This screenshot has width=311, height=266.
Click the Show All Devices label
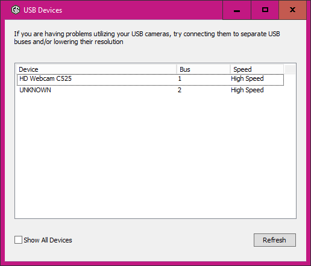[48, 240]
